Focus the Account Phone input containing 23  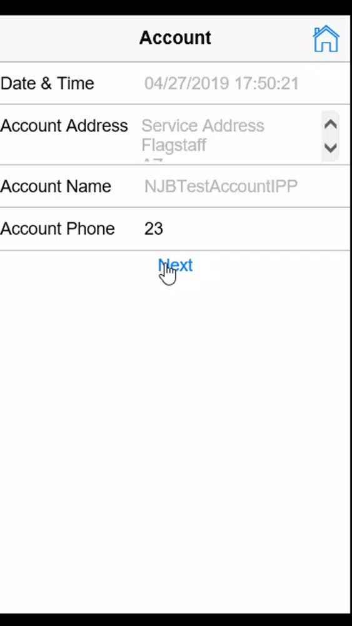click(x=244, y=228)
